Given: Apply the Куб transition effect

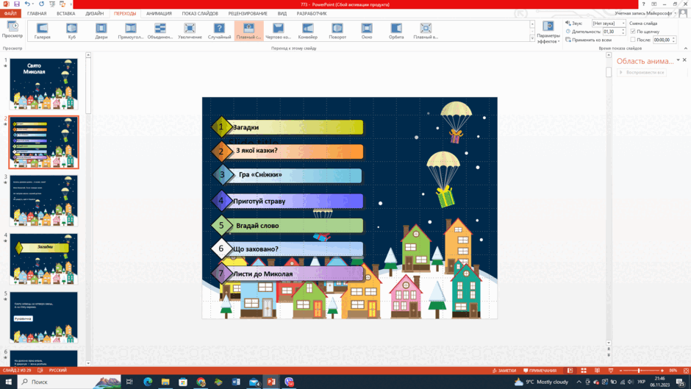Looking at the screenshot, I should (72, 31).
